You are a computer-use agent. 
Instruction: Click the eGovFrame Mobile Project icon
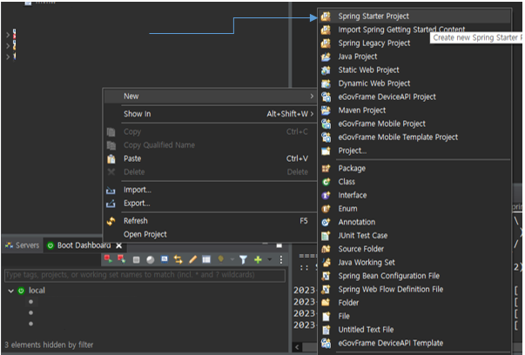(326, 124)
